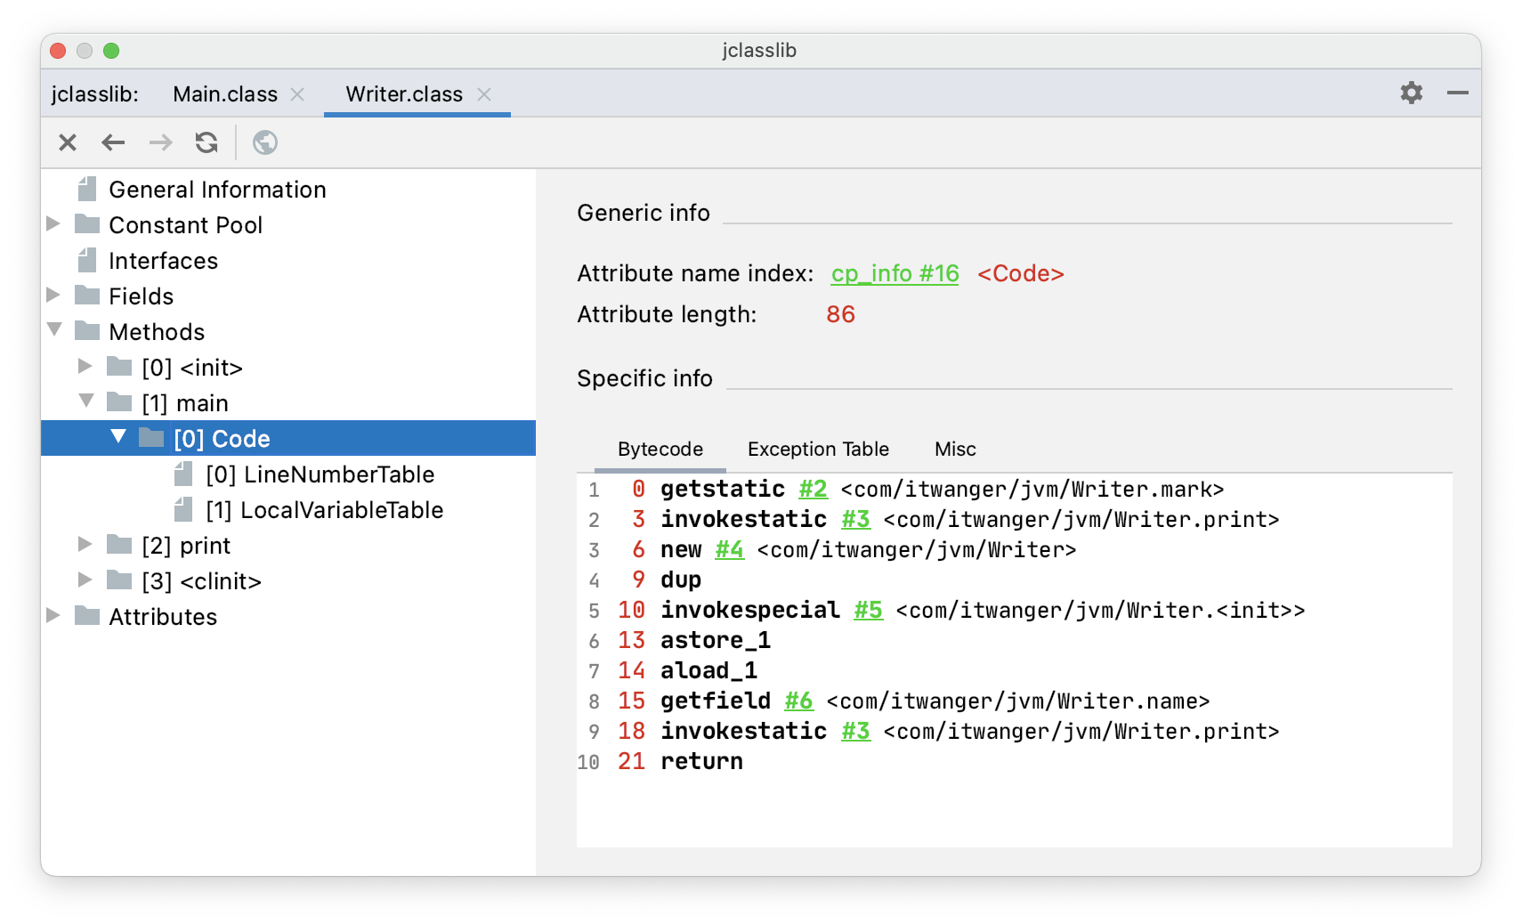The height and width of the screenshot is (924, 1522).
Task: Close the Writer.class tab
Action: pyautogui.click(x=484, y=94)
